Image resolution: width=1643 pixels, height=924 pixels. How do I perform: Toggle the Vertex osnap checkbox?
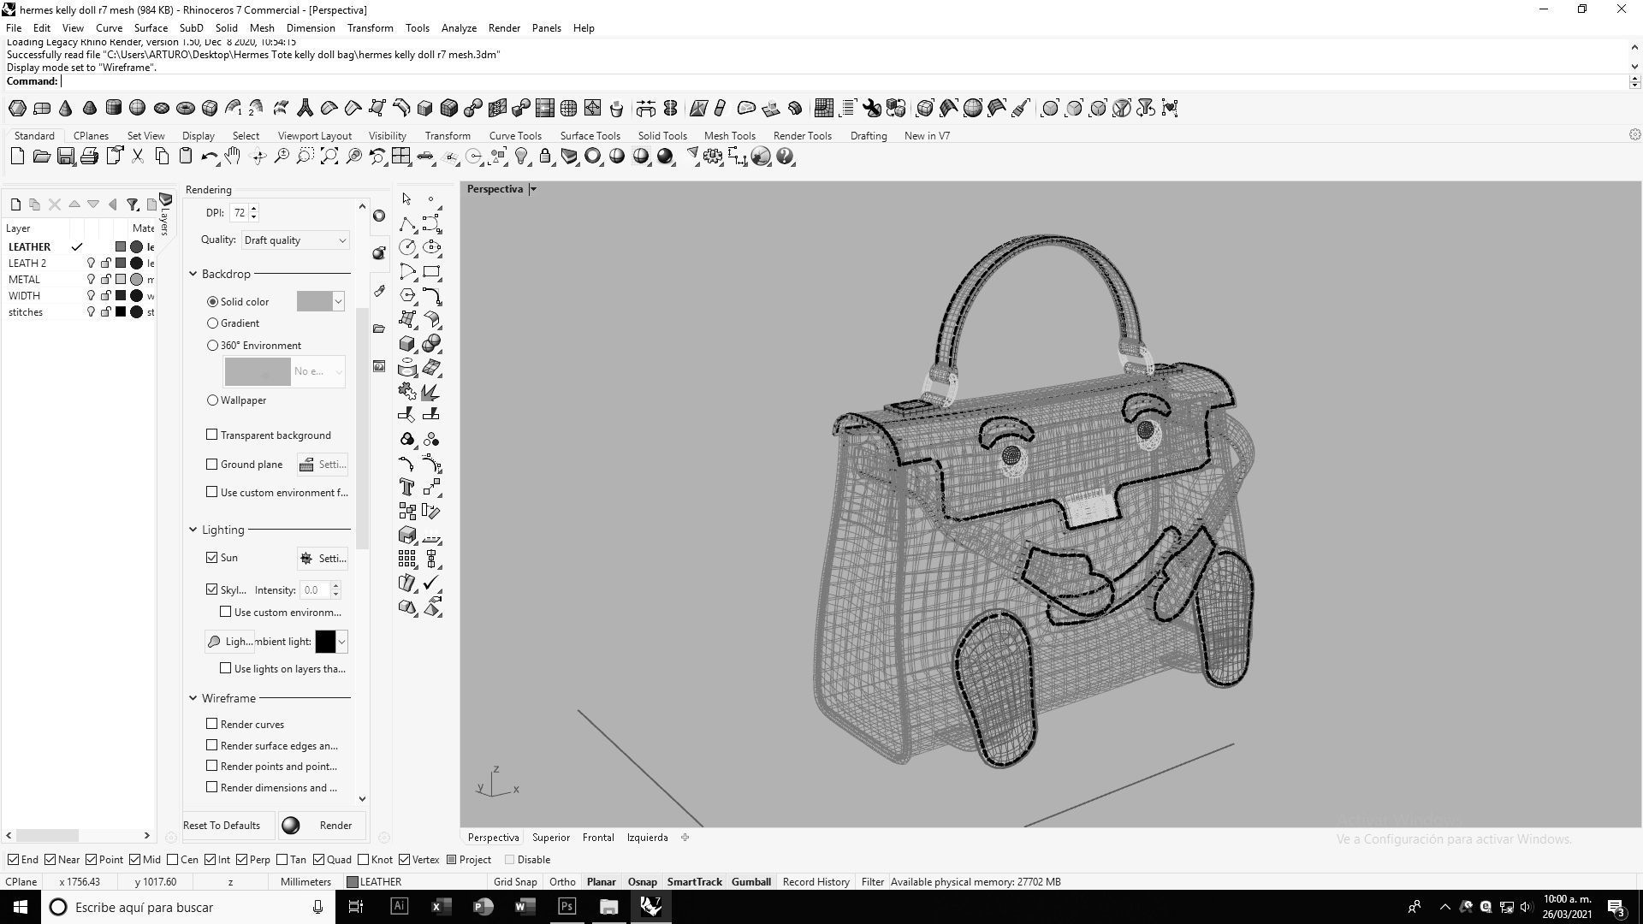coord(405,860)
